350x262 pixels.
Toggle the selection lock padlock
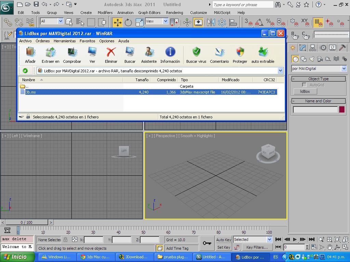coord(65,239)
